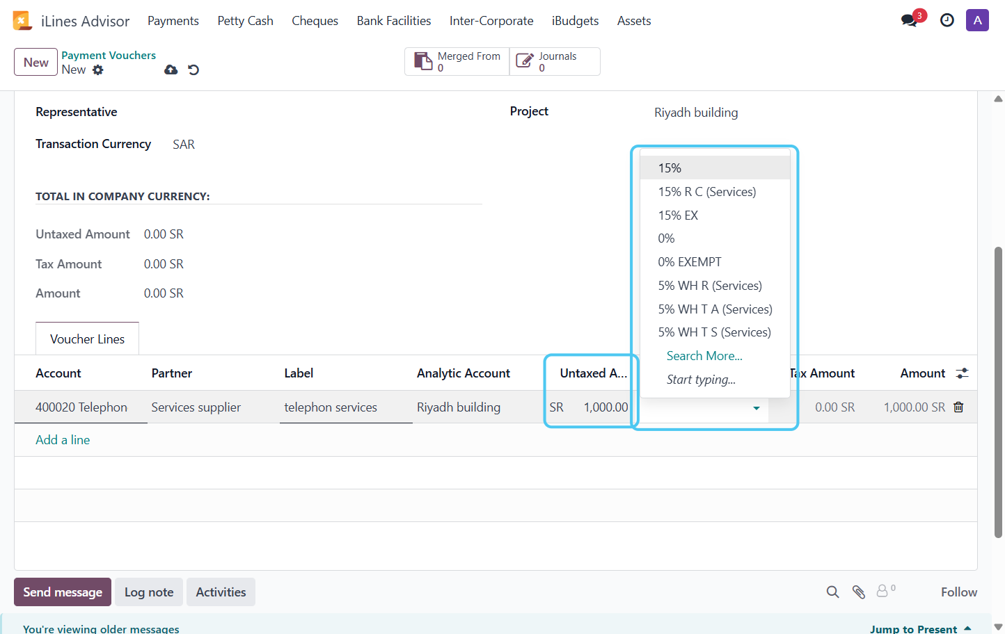Click the iLines Advisor logo icon
The image size is (1005, 634).
point(22,21)
